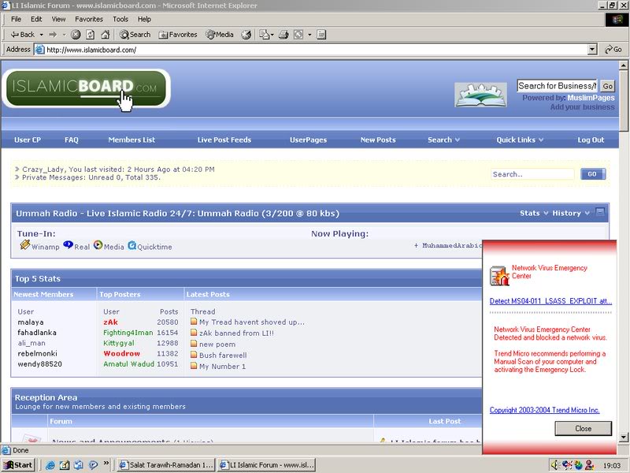Click the MuslimPages mosque book image

[x=480, y=95]
